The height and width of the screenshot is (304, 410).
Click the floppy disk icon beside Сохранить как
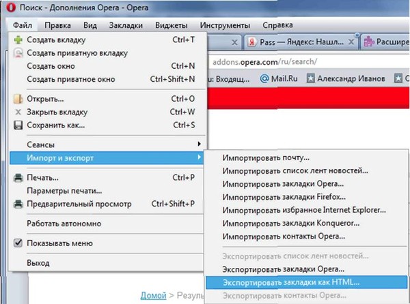pos(18,125)
